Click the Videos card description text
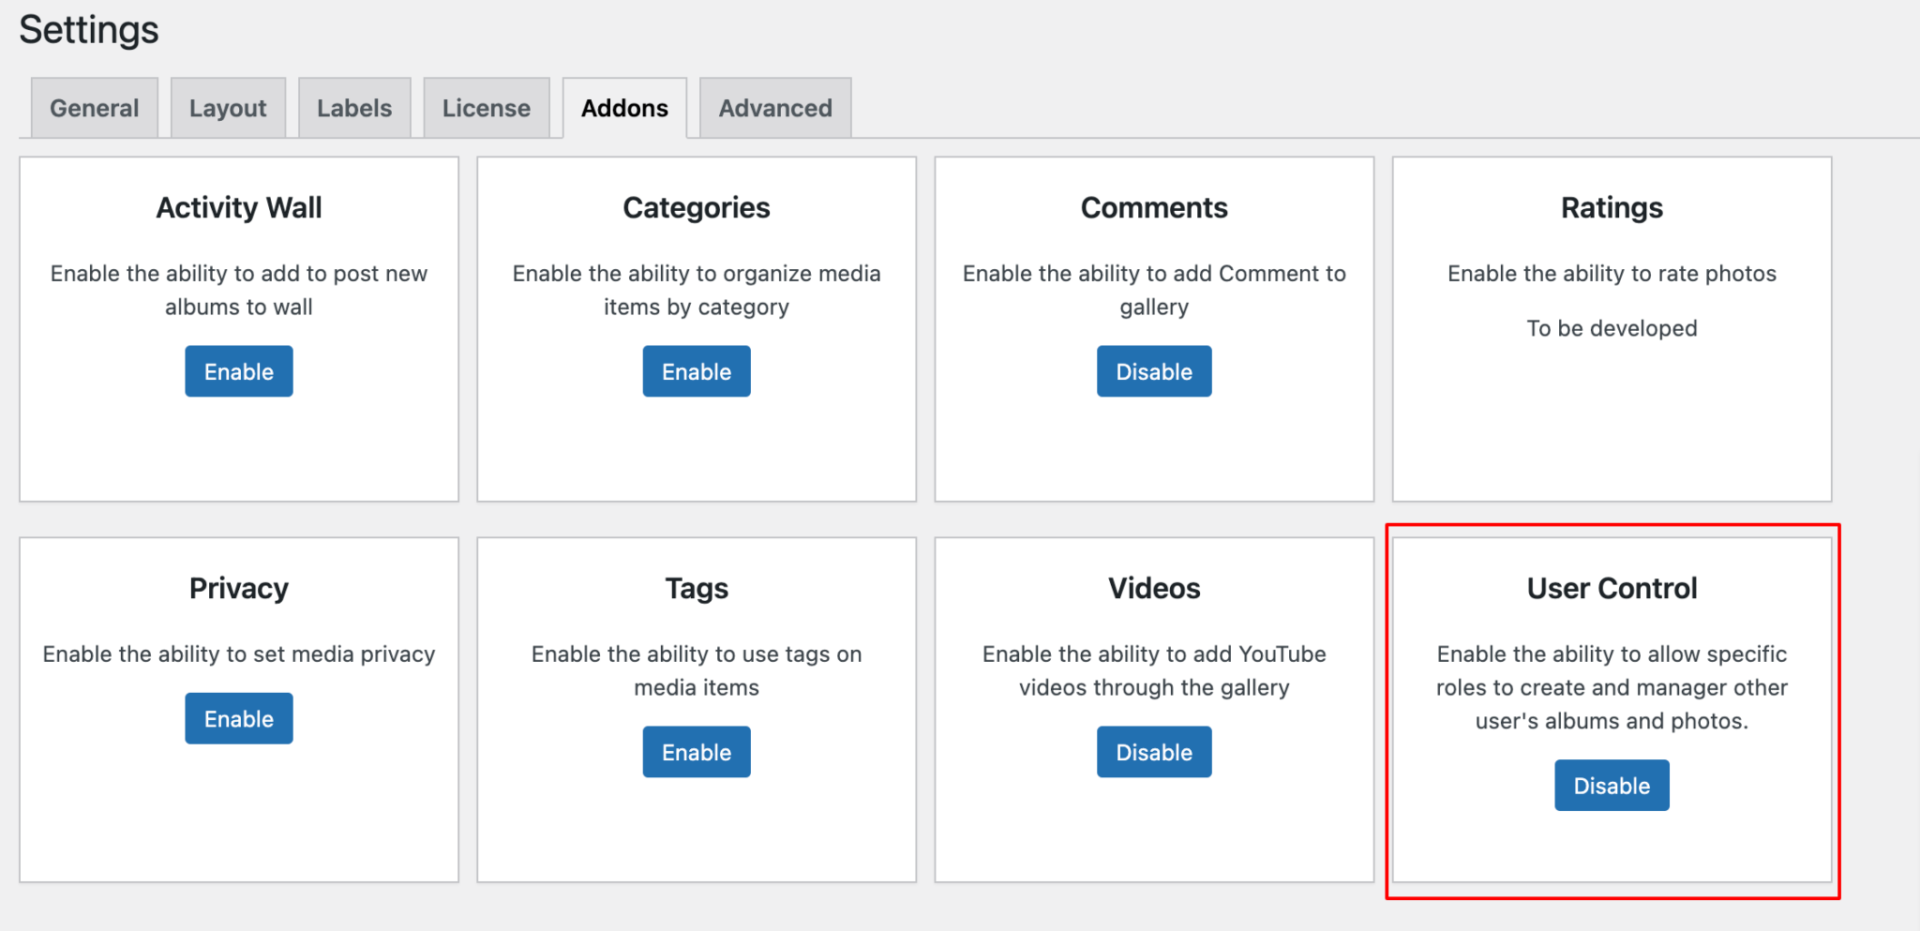 1153,670
